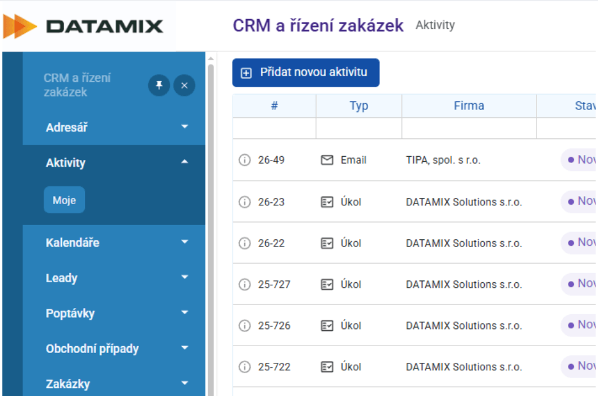Expand the Leady menu arrow
This screenshot has width=598, height=396.
point(185,277)
